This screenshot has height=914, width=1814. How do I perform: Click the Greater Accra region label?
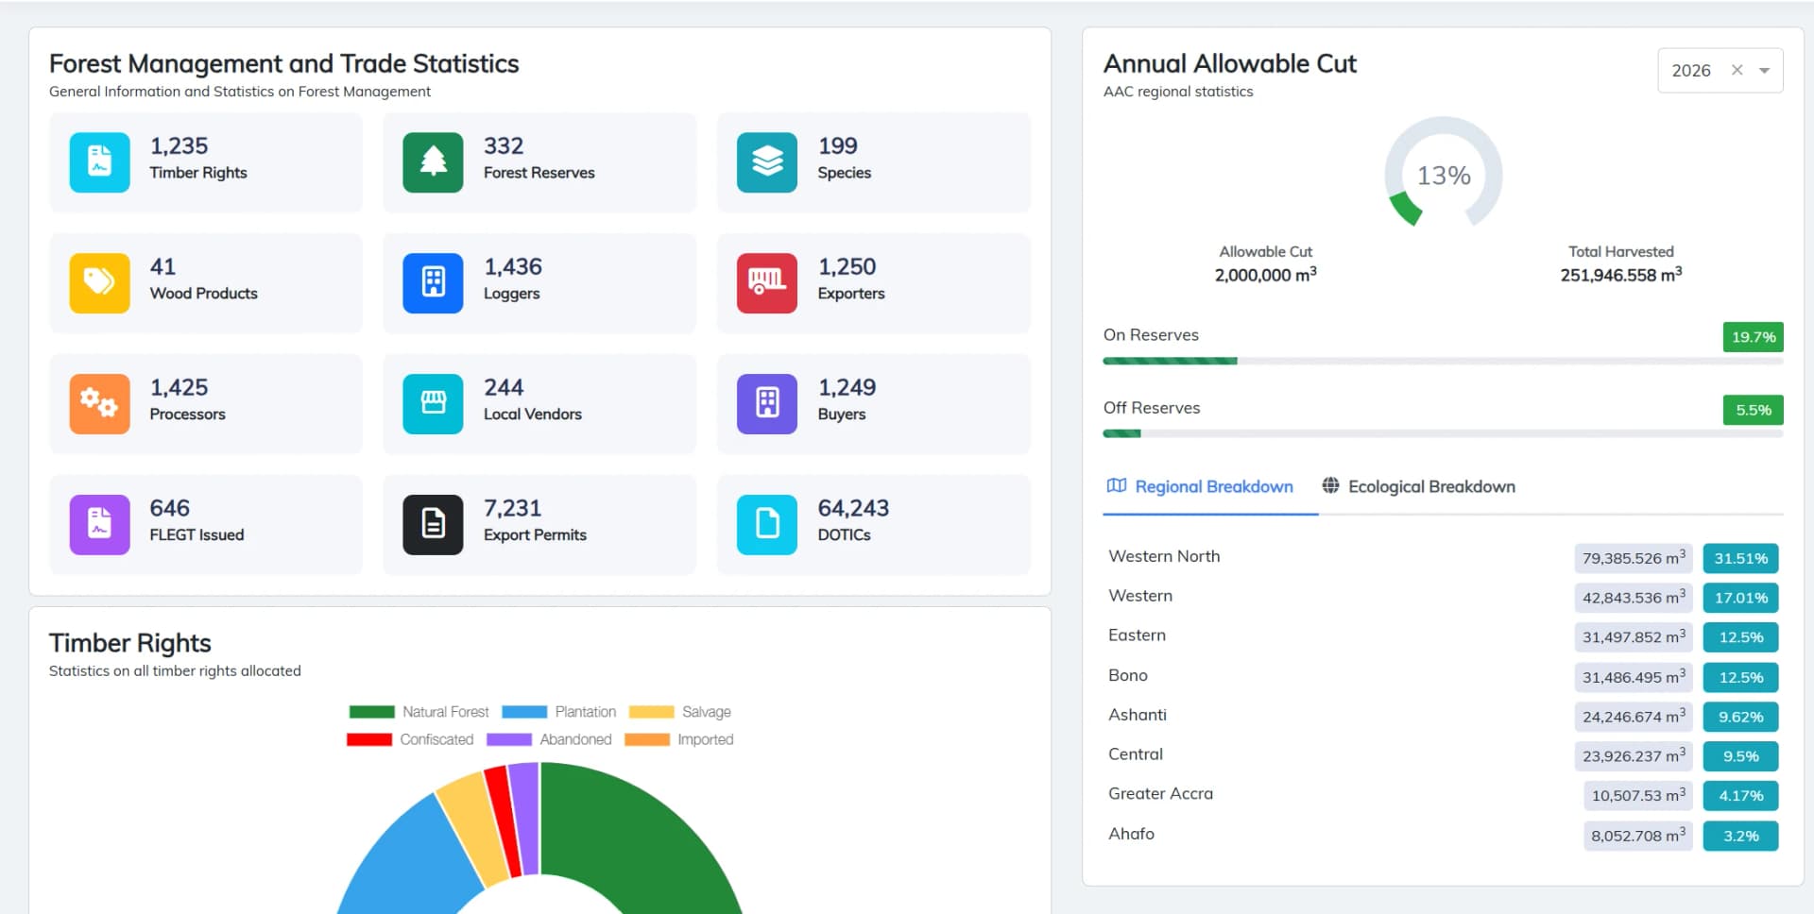tap(1160, 794)
